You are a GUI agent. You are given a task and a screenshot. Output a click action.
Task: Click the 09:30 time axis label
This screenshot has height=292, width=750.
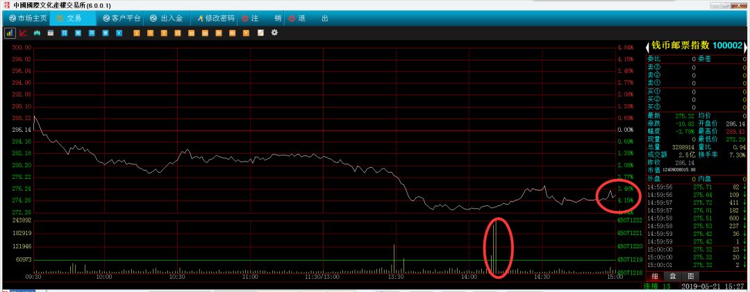pos(33,277)
